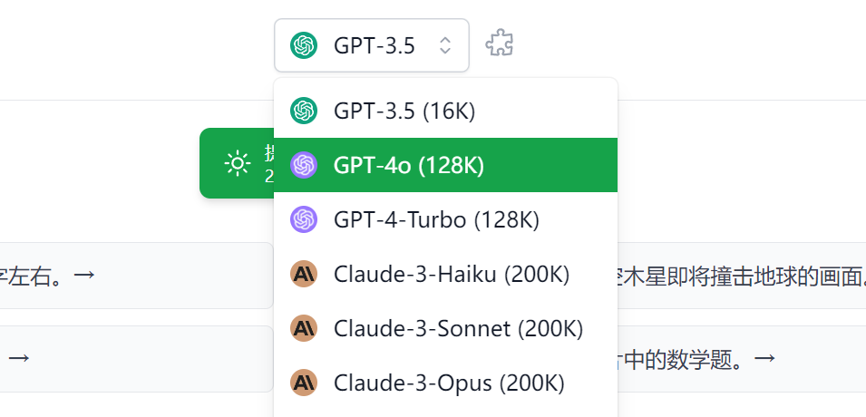
Task: Open the GPT-3.5 model selector dropdown
Action: (x=372, y=45)
